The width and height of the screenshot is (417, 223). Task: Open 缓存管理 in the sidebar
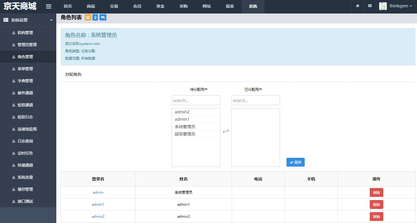click(x=28, y=189)
